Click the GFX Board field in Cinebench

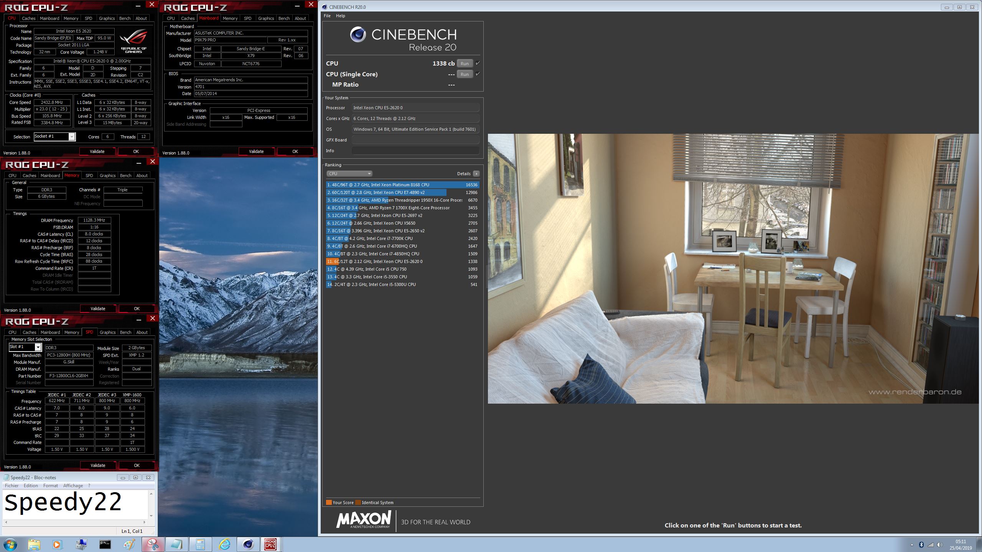pyautogui.click(x=415, y=140)
